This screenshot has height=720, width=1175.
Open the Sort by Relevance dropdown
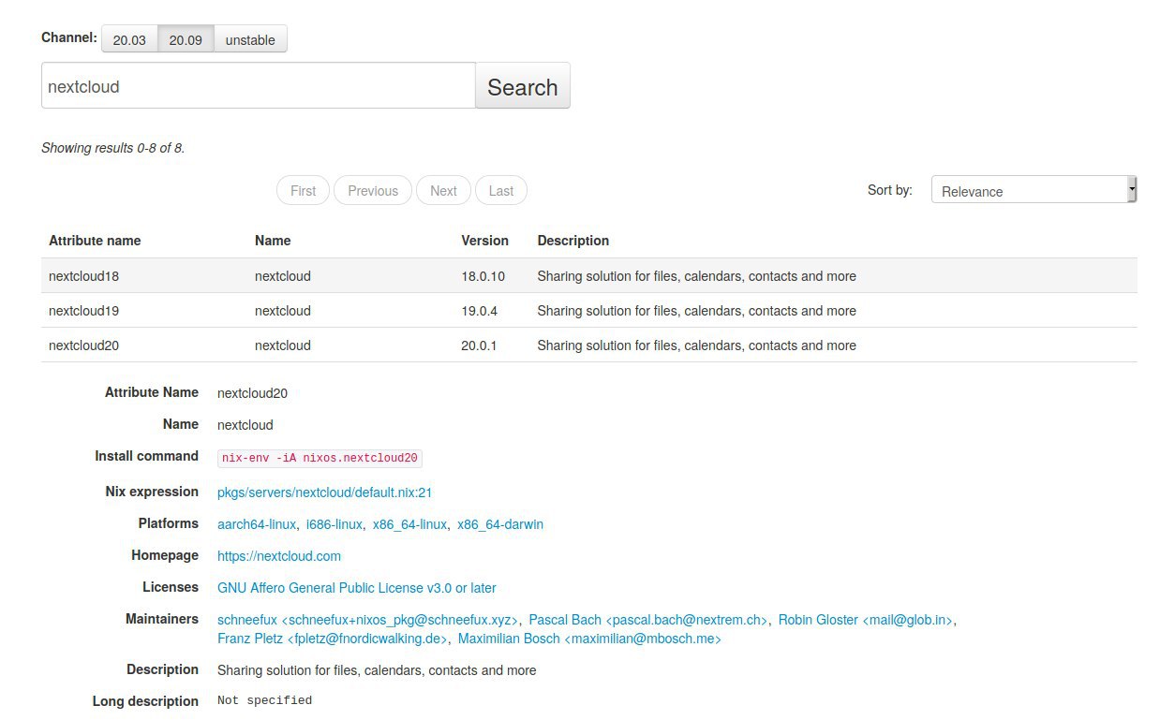click(1034, 189)
